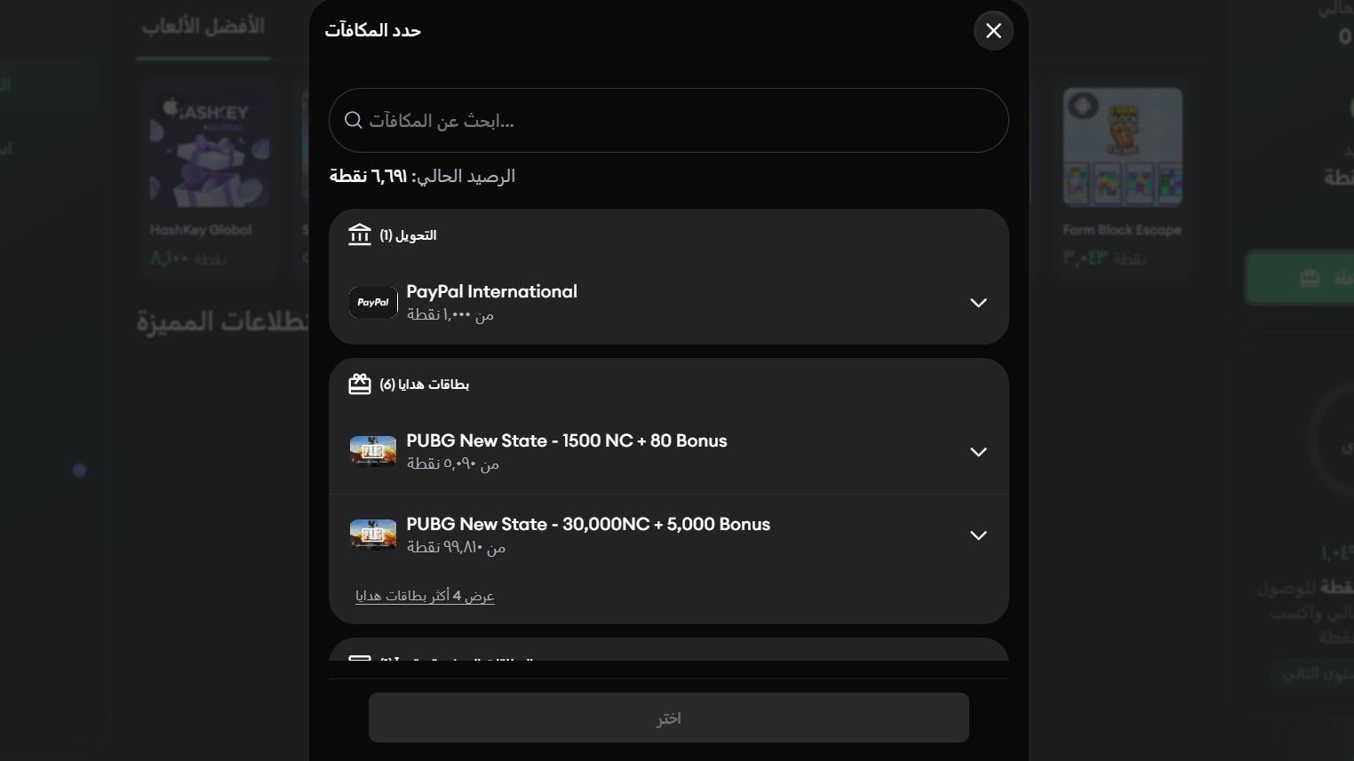The width and height of the screenshot is (1354, 761).
Task: Click the PayPal logo icon
Action: [x=373, y=302]
